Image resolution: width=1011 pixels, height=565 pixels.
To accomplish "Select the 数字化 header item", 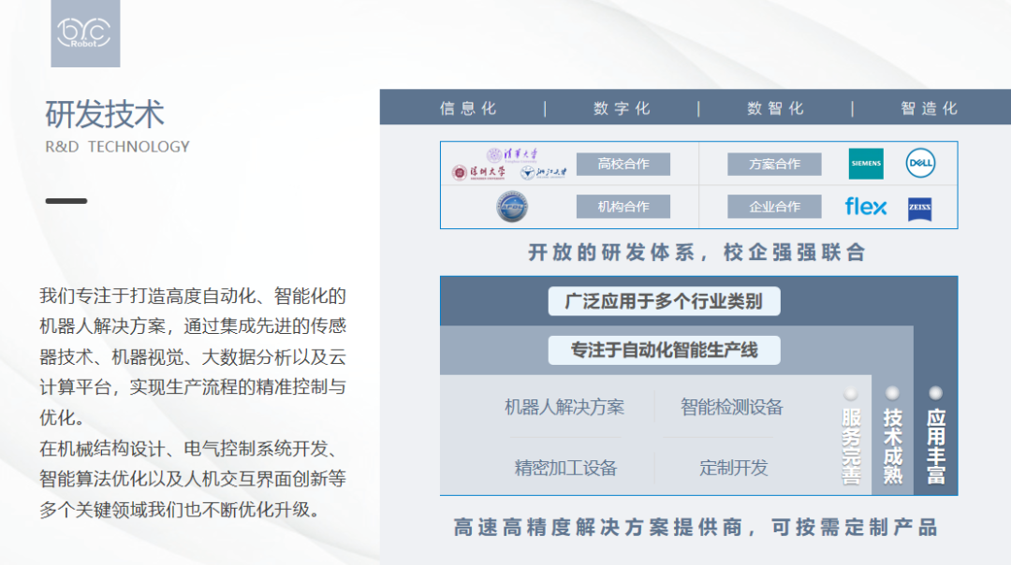I will (622, 109).
